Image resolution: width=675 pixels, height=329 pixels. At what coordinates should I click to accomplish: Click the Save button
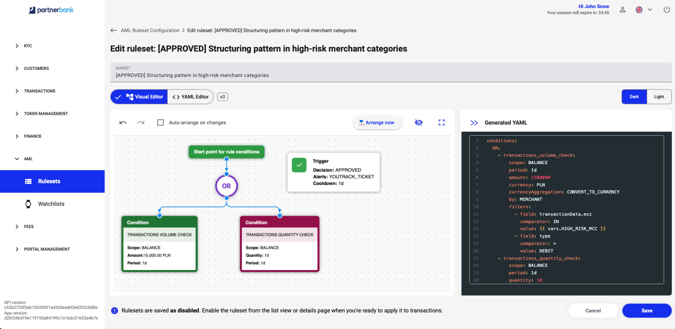tap(647, 311)
